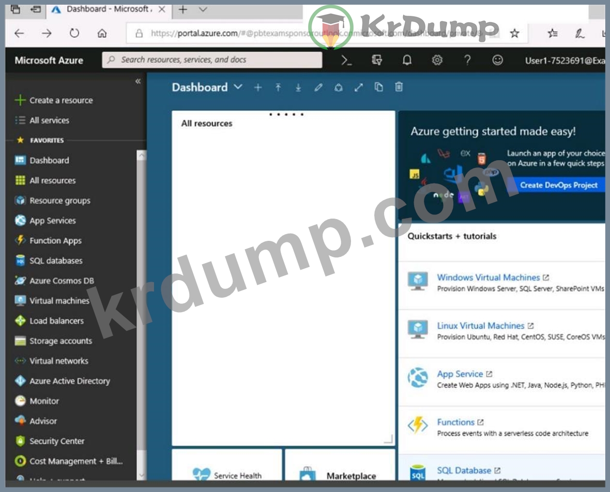Open the Marketplace tile
The image size is (610, 492).
tap(340, 465)
